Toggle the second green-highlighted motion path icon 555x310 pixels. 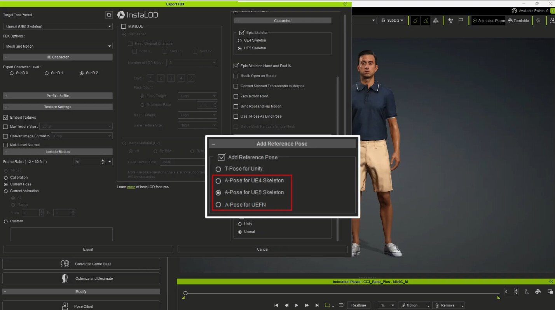click(426, 21)
